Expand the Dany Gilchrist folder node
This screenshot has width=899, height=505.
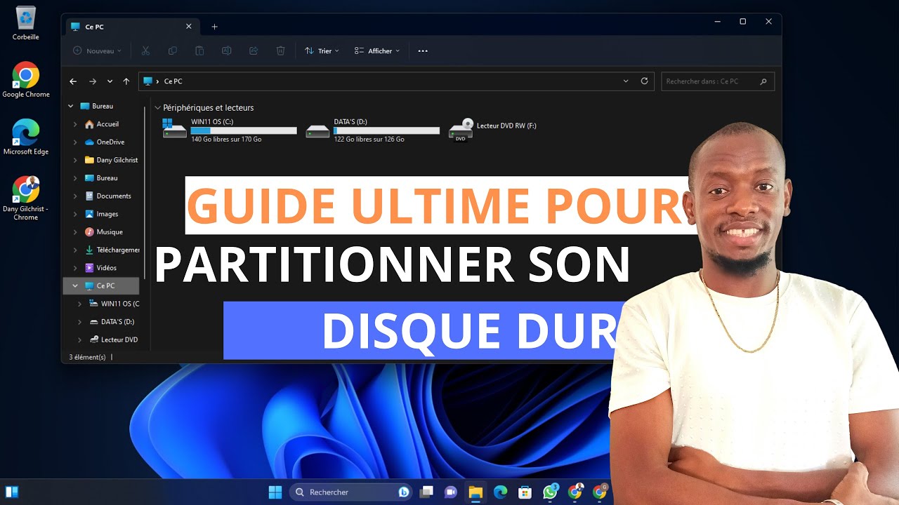[x=75, y=160]
